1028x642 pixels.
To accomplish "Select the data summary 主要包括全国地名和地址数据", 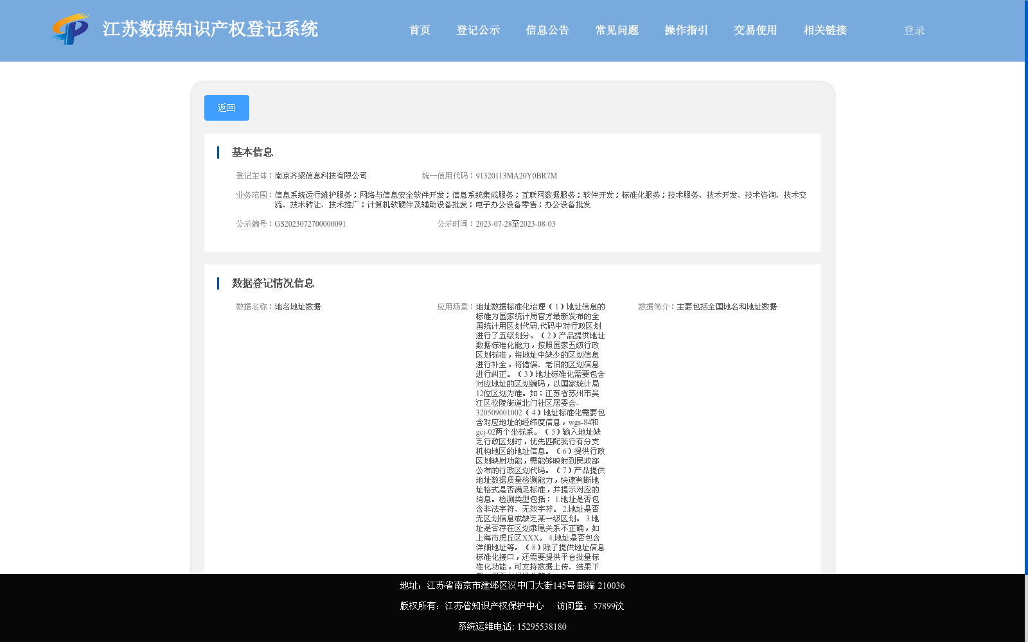I will click(x=727, y=307).
